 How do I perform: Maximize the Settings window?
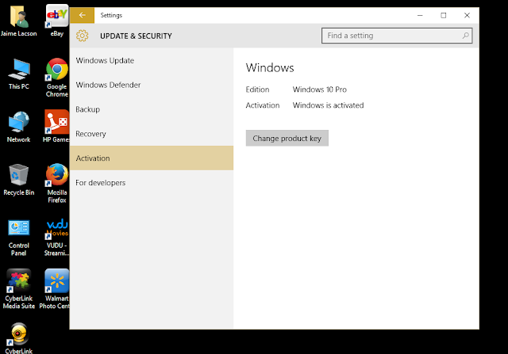(444, 15)
